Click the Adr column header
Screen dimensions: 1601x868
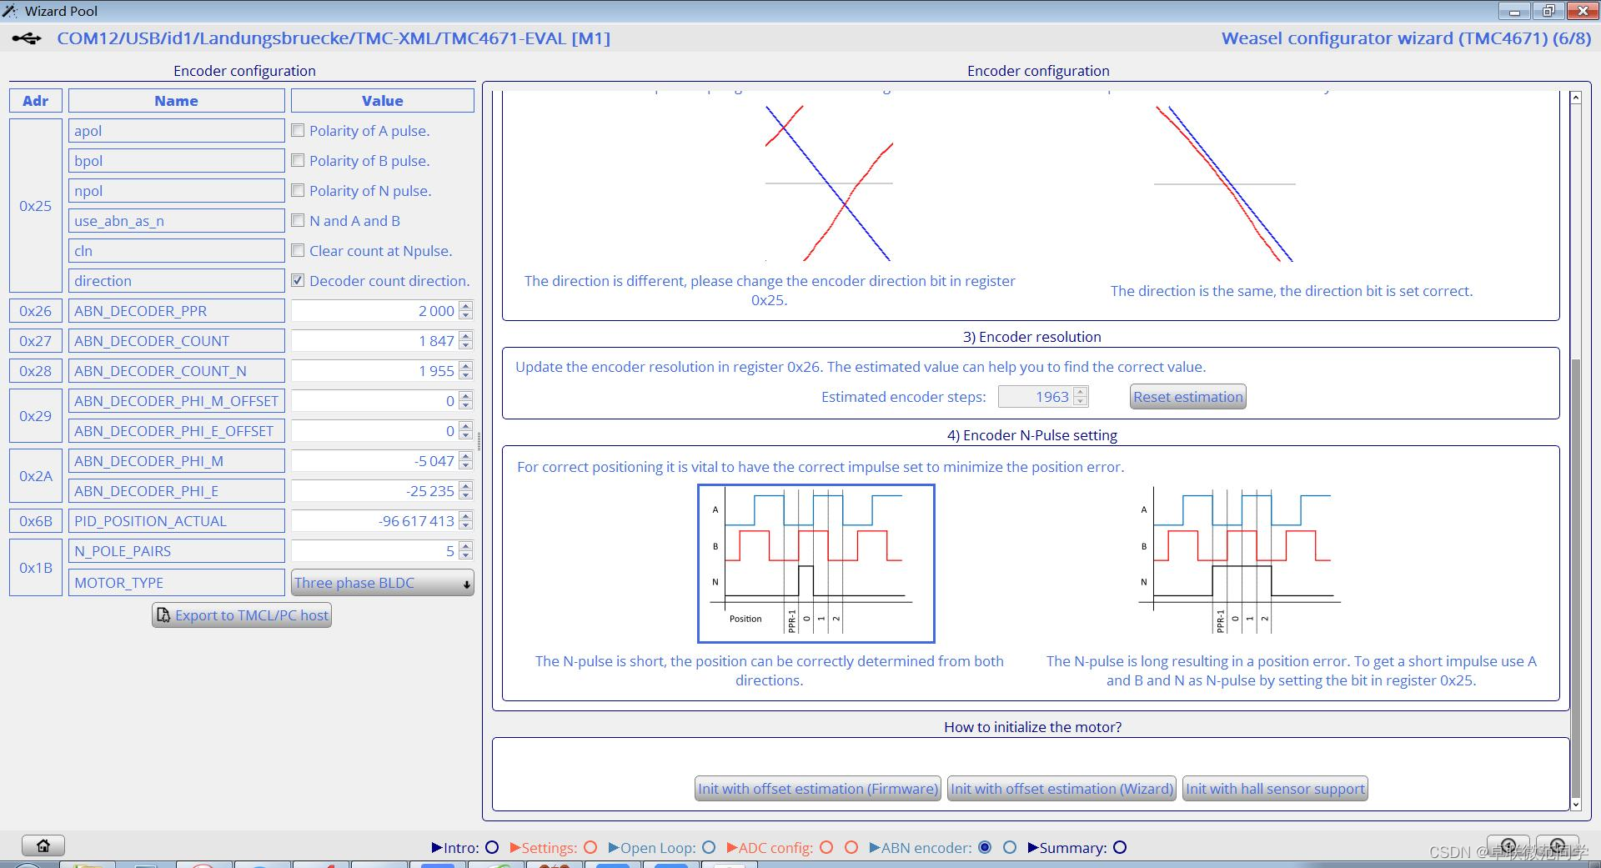coord(35,101)
